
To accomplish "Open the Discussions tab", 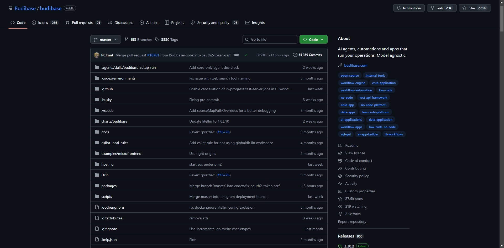I will click(x=120, y=23).
